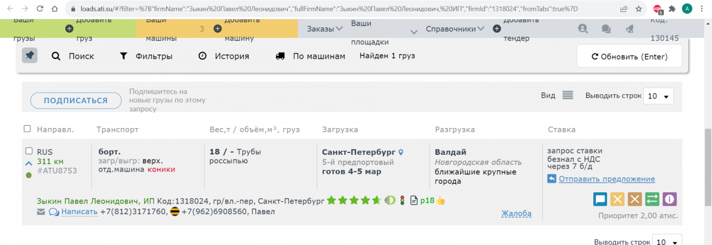
Task: Click the map pin next to Санкт-Петербург
Action: (401, 152)
